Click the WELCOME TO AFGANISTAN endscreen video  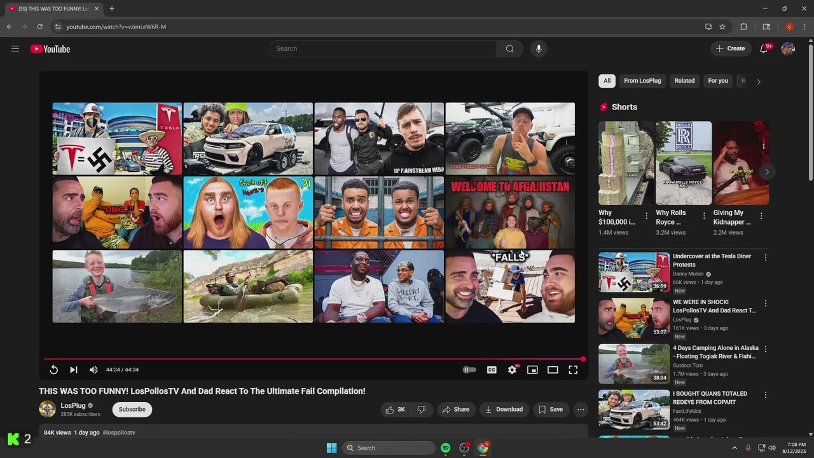click(x=510, y=212)
